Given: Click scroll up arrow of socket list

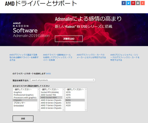Looking at the screenshot, I should tap(64, 89).
